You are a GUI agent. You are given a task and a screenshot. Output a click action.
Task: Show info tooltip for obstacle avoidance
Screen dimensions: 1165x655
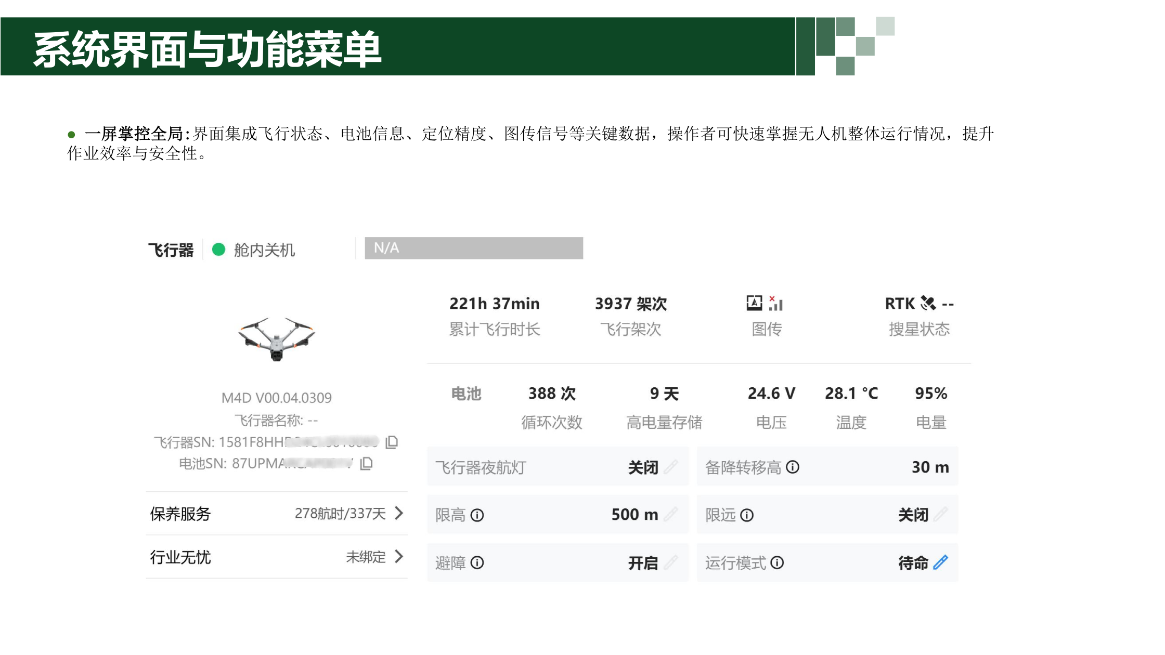pos(477,563)
